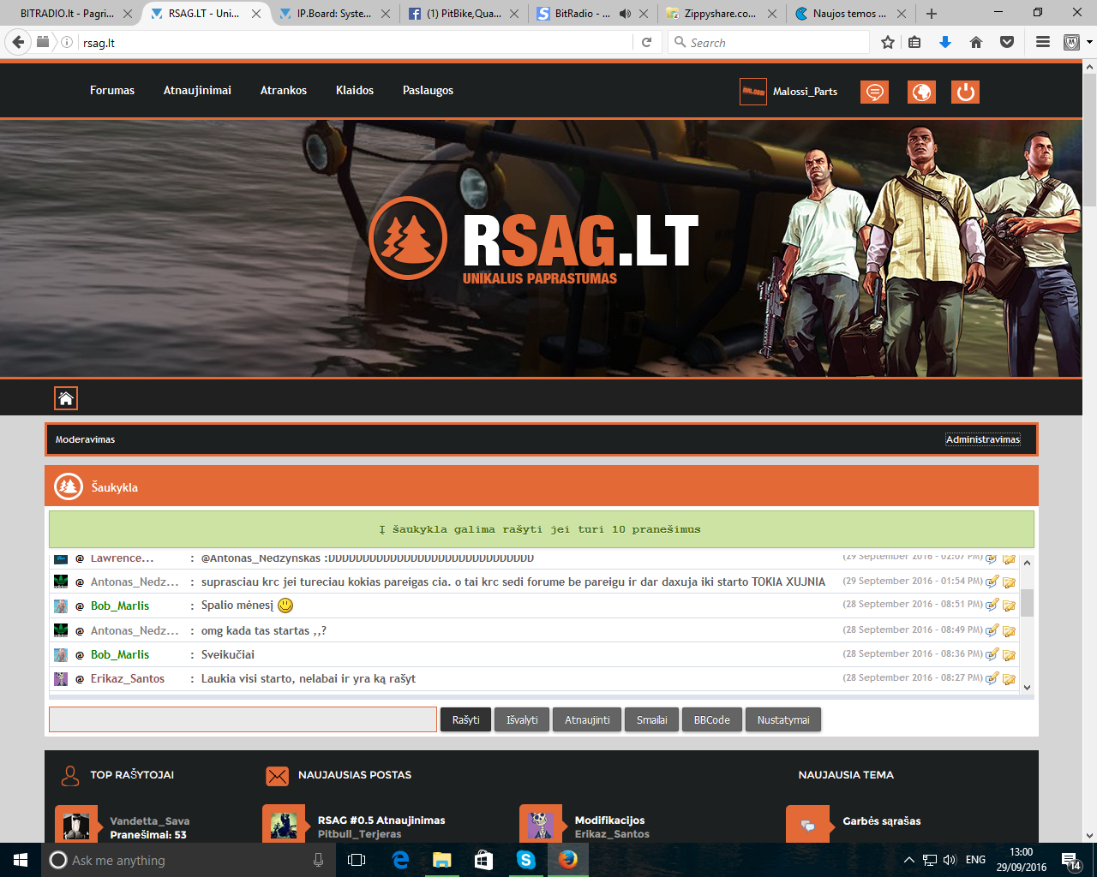Open the Atnaujinimai menu item
This screenshot has width=1097, height=877.
coord(197,90)
